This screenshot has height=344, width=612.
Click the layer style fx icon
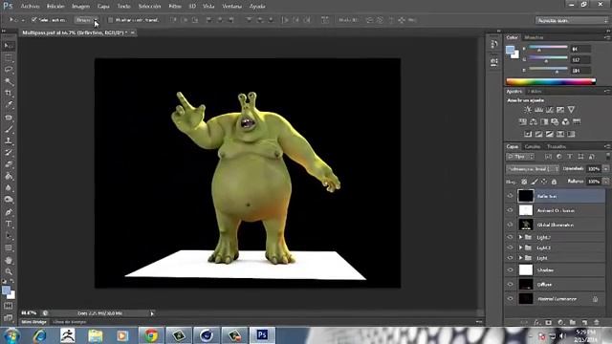click(x=536, y=323)
